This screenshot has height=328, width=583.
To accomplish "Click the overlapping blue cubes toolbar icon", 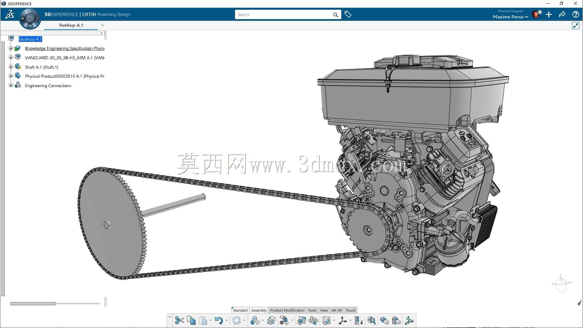I will pos(302,320).
